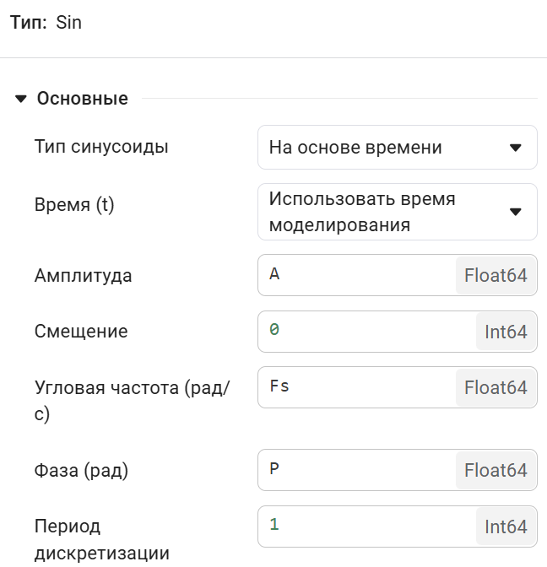Select the На основе времени combo box text
The height and width of the screenshot is (567, 547).
(355, 148)
